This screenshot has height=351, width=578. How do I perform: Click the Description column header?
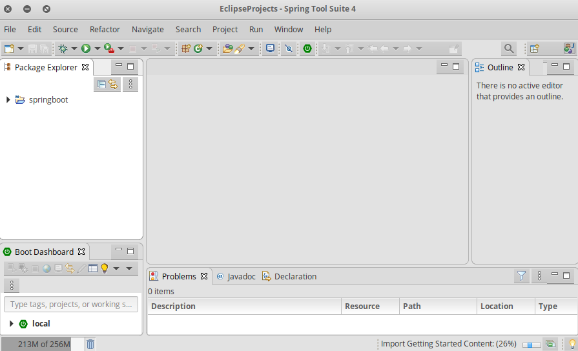pos(173,306)
